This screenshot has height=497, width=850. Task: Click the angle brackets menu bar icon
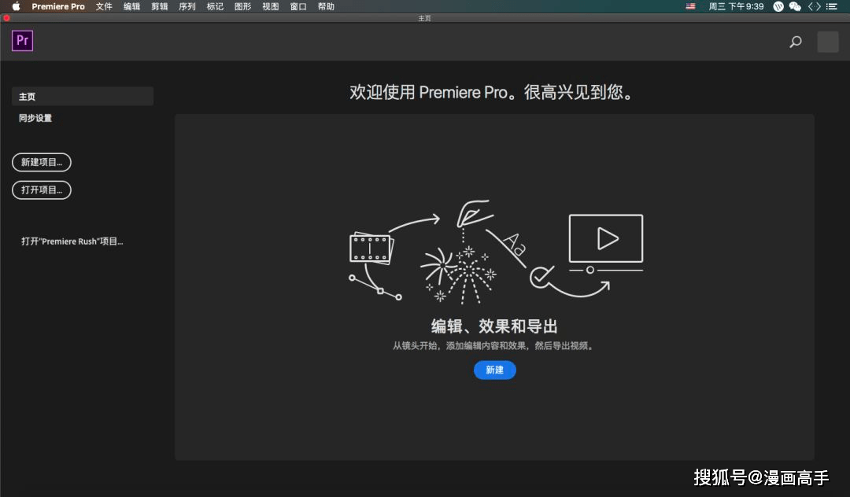pos(815,6)
